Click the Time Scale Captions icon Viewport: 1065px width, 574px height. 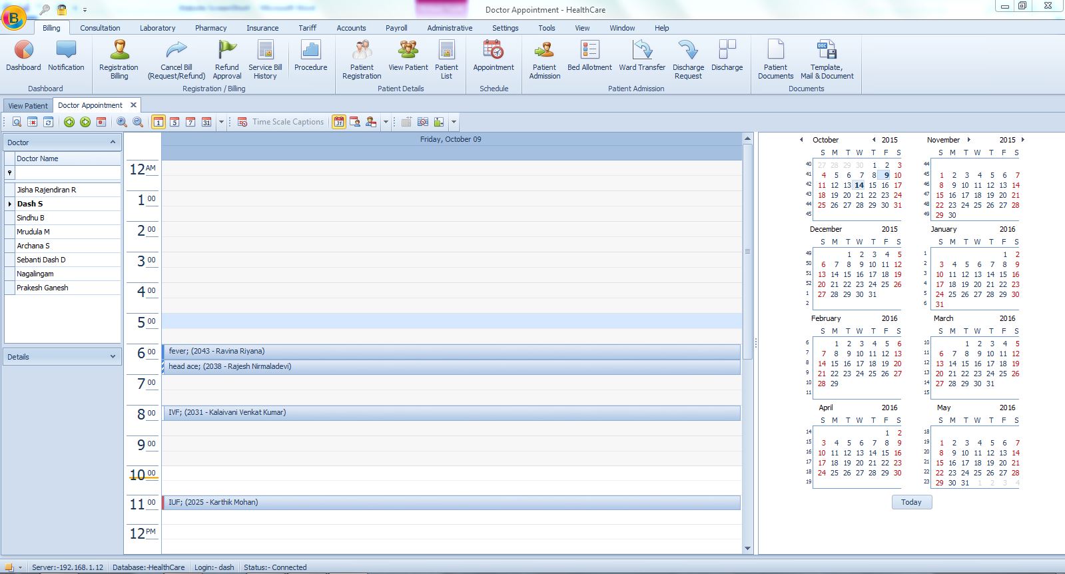coord(242,122)
